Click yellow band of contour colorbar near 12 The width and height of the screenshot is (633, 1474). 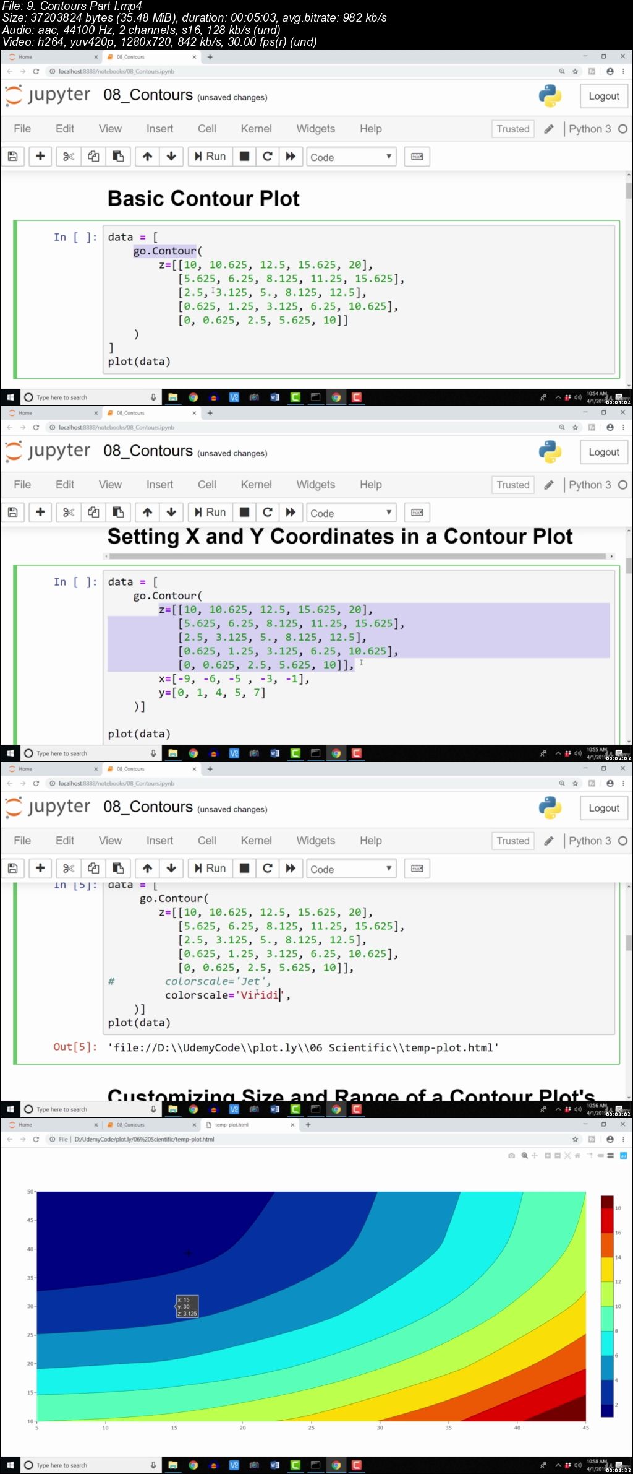point(607,1270)
